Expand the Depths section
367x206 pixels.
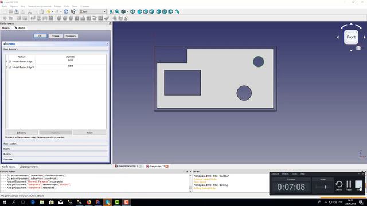56,149
